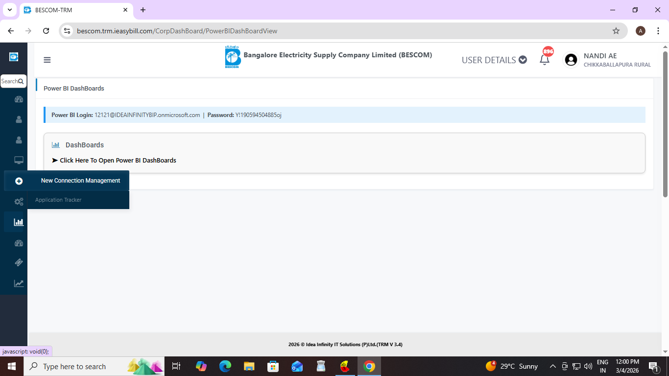Click the hamburger menu icon

(47, 60)
